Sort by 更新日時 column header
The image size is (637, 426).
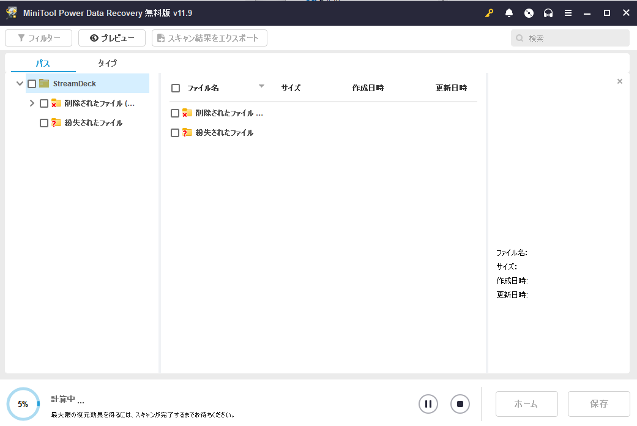[x=451, y=88]
